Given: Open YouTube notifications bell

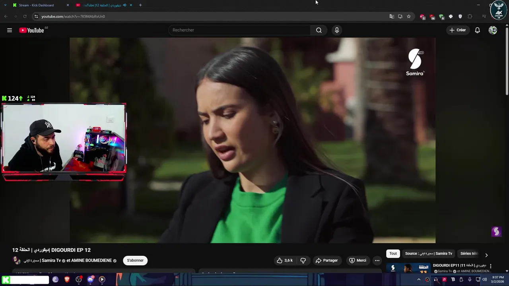Looking at the screenshot, I should pyautogui.click(x=478, y=30).
